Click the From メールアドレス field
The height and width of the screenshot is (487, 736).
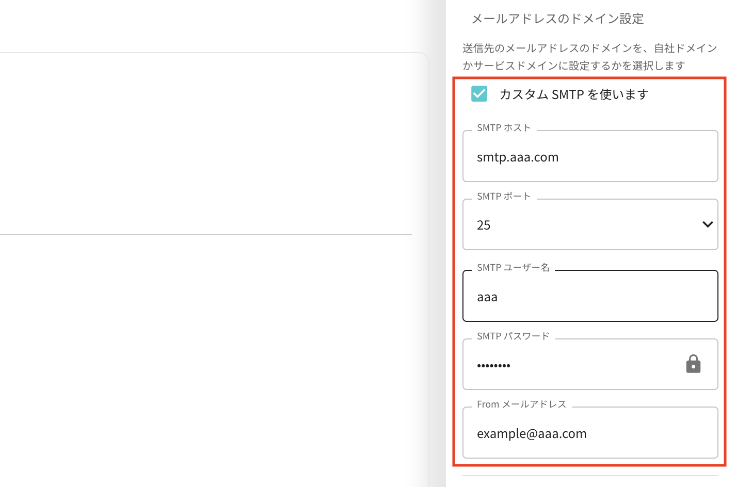tap(590, 433)
